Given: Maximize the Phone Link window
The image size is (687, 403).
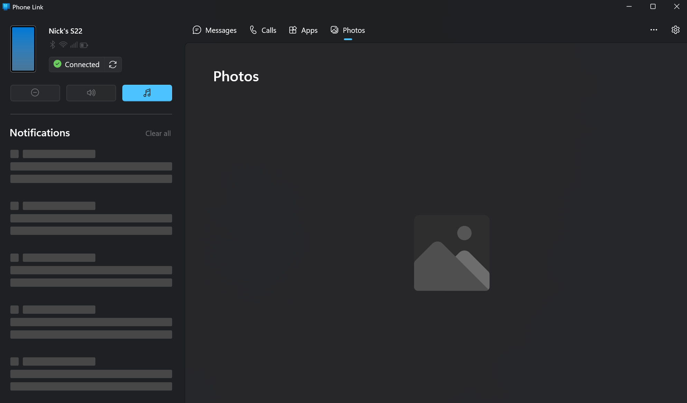Looking at the screenshot, I should 653,7.
